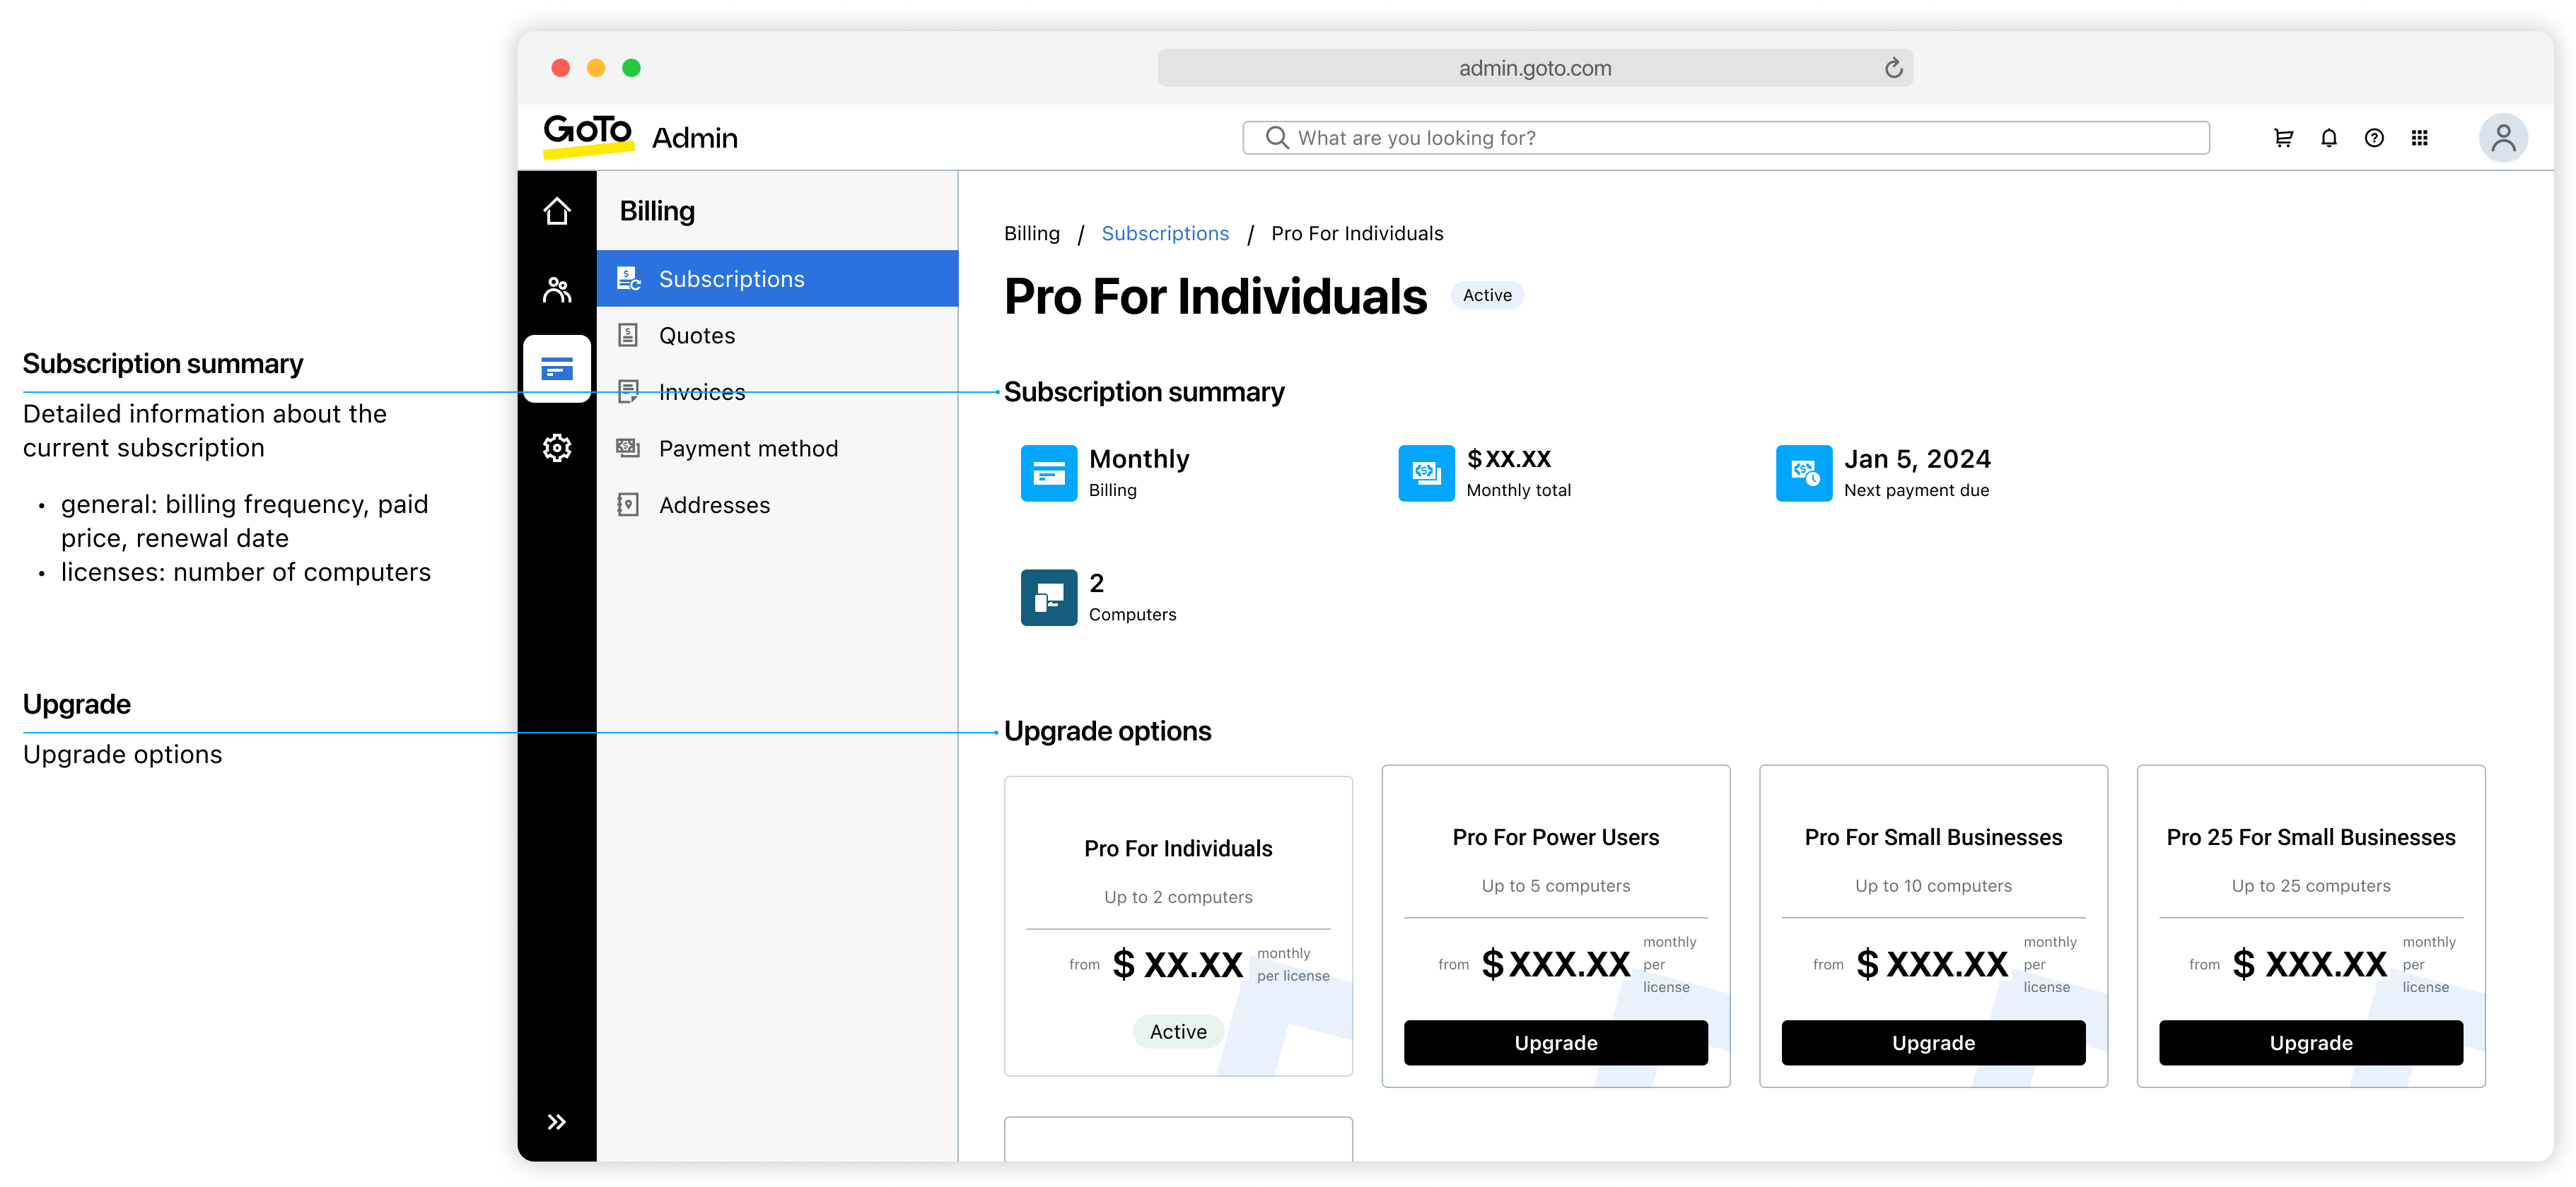
Task: Click Active badge on Pro For Individuals card
Action: [1178, 1031]
